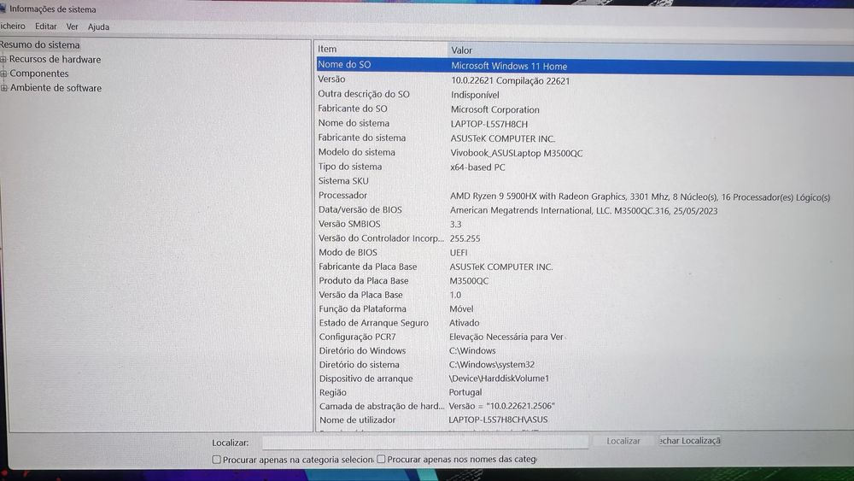Select Tipo do sistema row
Viewport: 854px width, 481px height.
tap(585, 167)
